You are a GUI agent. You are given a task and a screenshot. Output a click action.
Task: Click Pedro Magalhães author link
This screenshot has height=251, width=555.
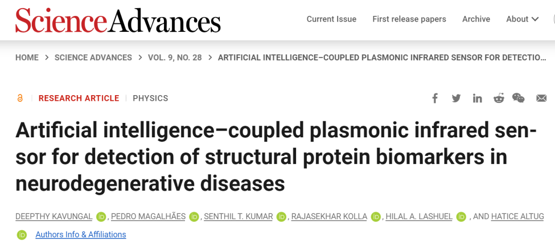point(147,217)
